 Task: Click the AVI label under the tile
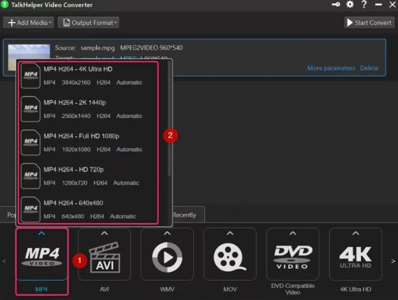(x=104, y=289)
